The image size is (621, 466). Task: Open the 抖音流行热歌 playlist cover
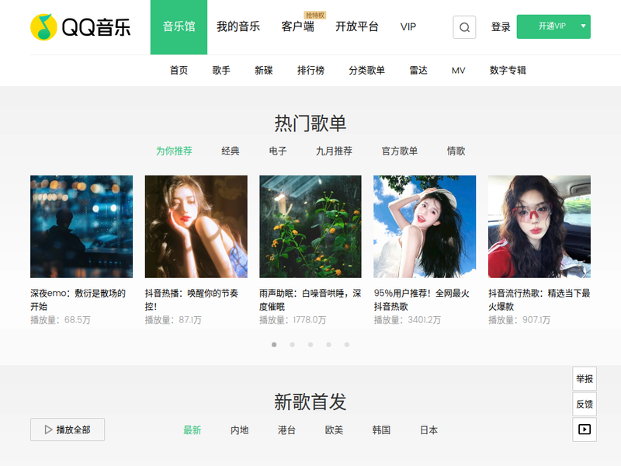click(x=539, y=227)
